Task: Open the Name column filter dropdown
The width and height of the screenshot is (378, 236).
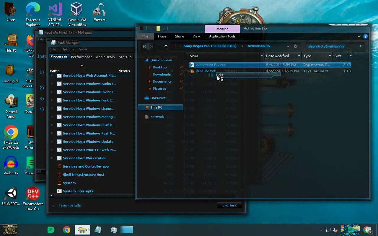Action: (x=262, y=56)
